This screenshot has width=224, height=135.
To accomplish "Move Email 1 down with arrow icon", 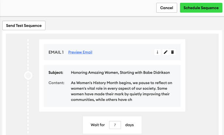I will [x=158, y=52].
